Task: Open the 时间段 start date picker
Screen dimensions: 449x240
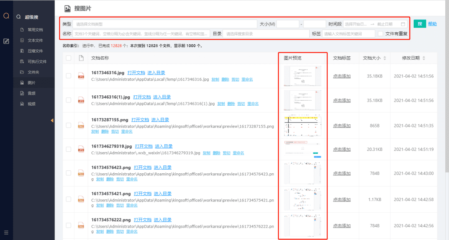Action: point(355,24)
